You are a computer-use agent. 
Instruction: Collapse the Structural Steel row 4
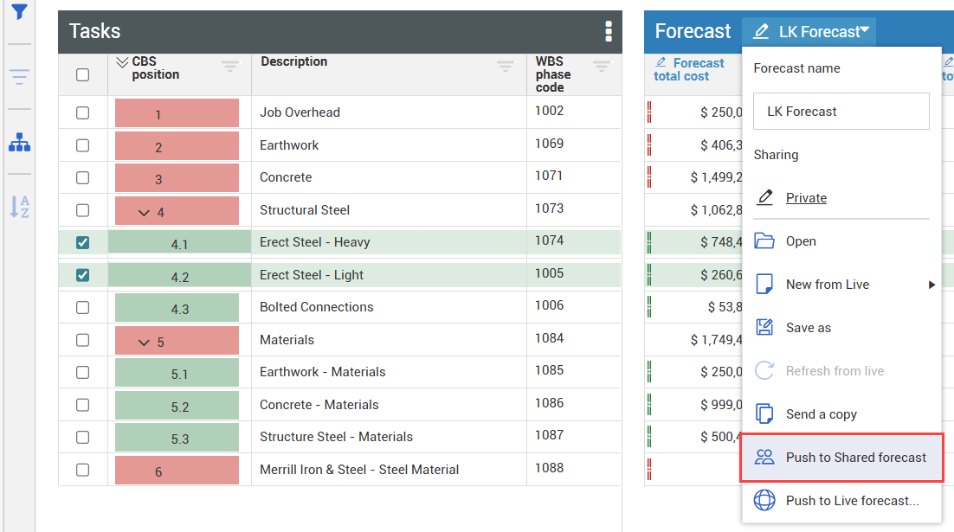(x=144, y=212)
